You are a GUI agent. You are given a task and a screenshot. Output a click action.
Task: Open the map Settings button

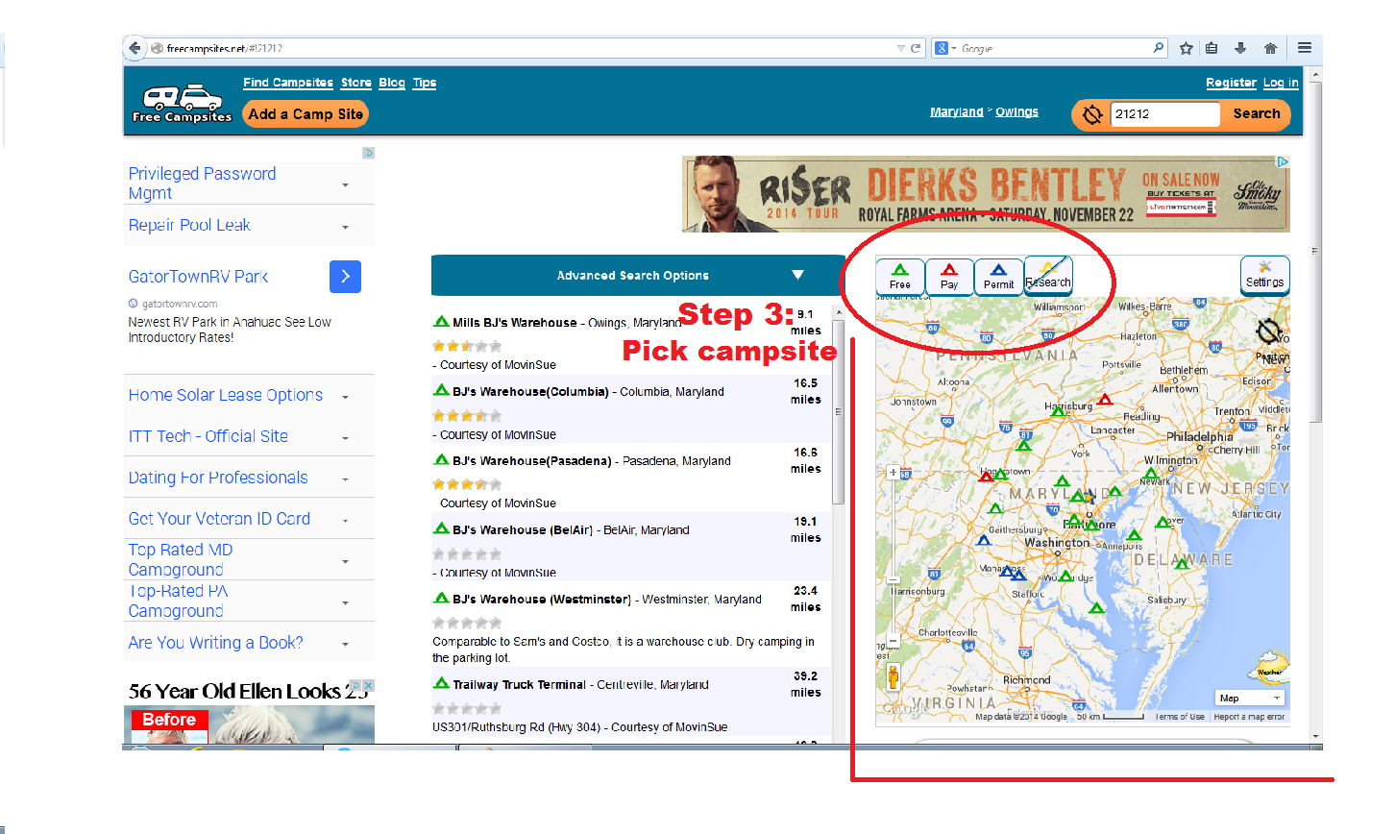(1264, 275)
